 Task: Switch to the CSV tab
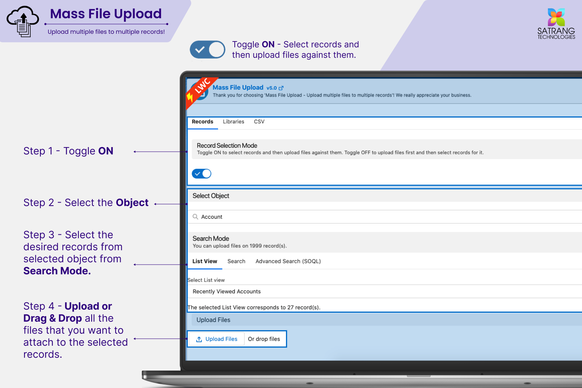[259, 122]
